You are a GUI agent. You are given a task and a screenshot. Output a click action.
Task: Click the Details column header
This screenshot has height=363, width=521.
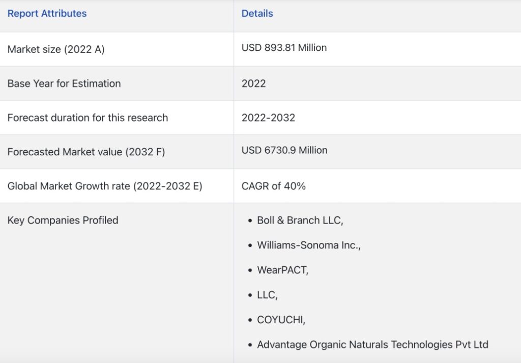[257, 14]
